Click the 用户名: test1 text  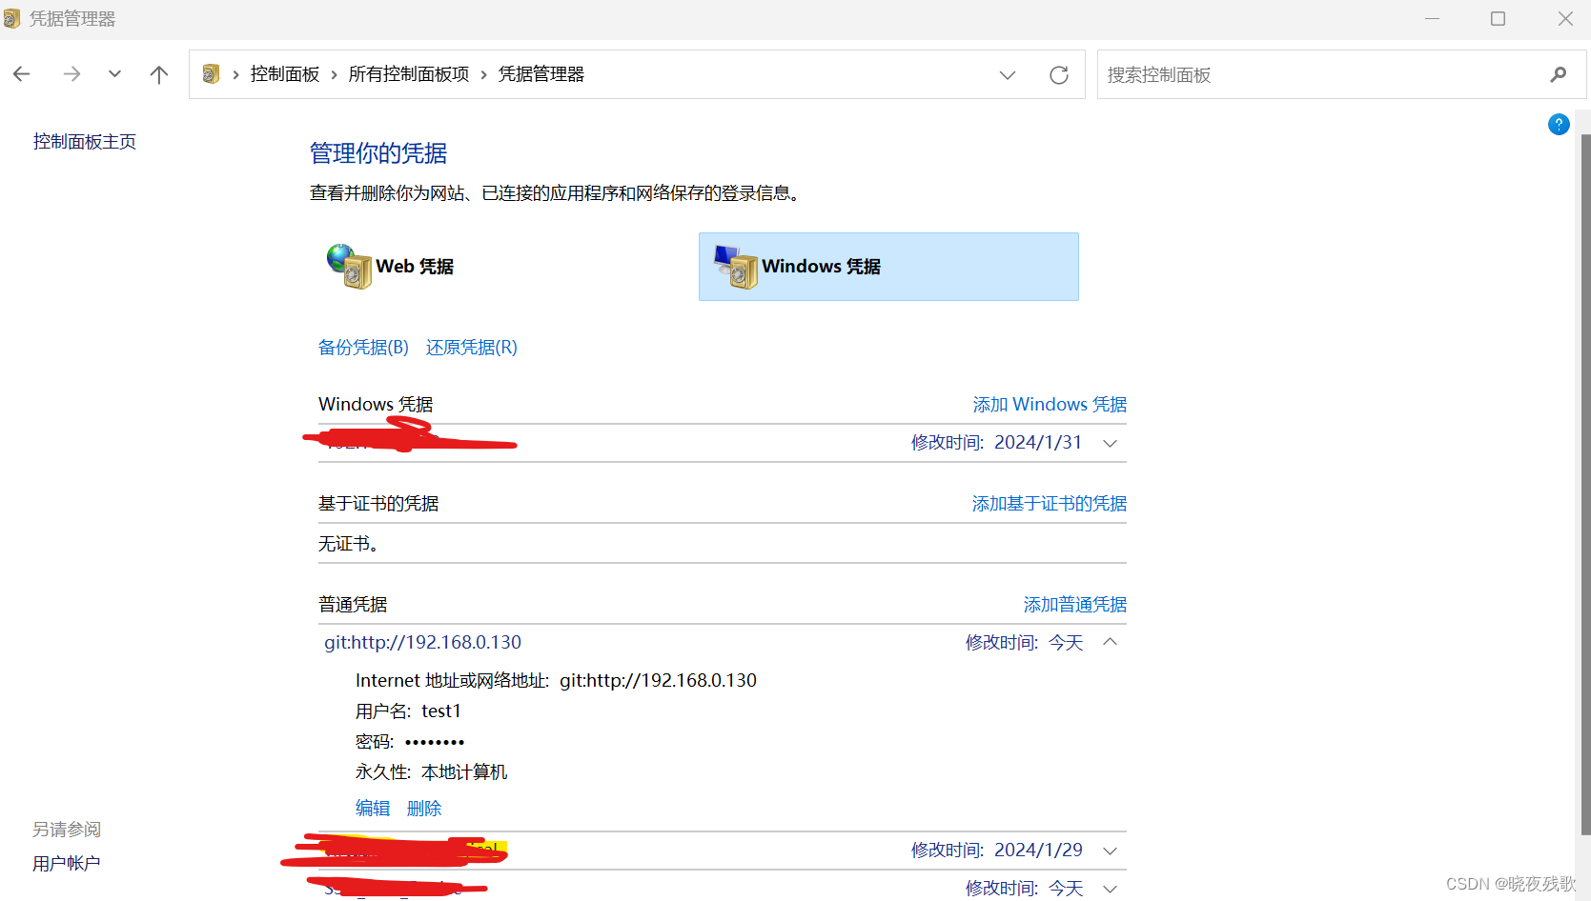tap(408, 711)
